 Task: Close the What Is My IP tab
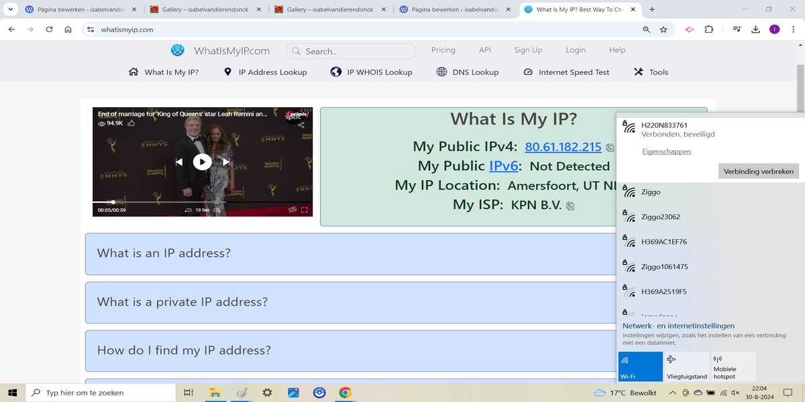tap(632, 10)
